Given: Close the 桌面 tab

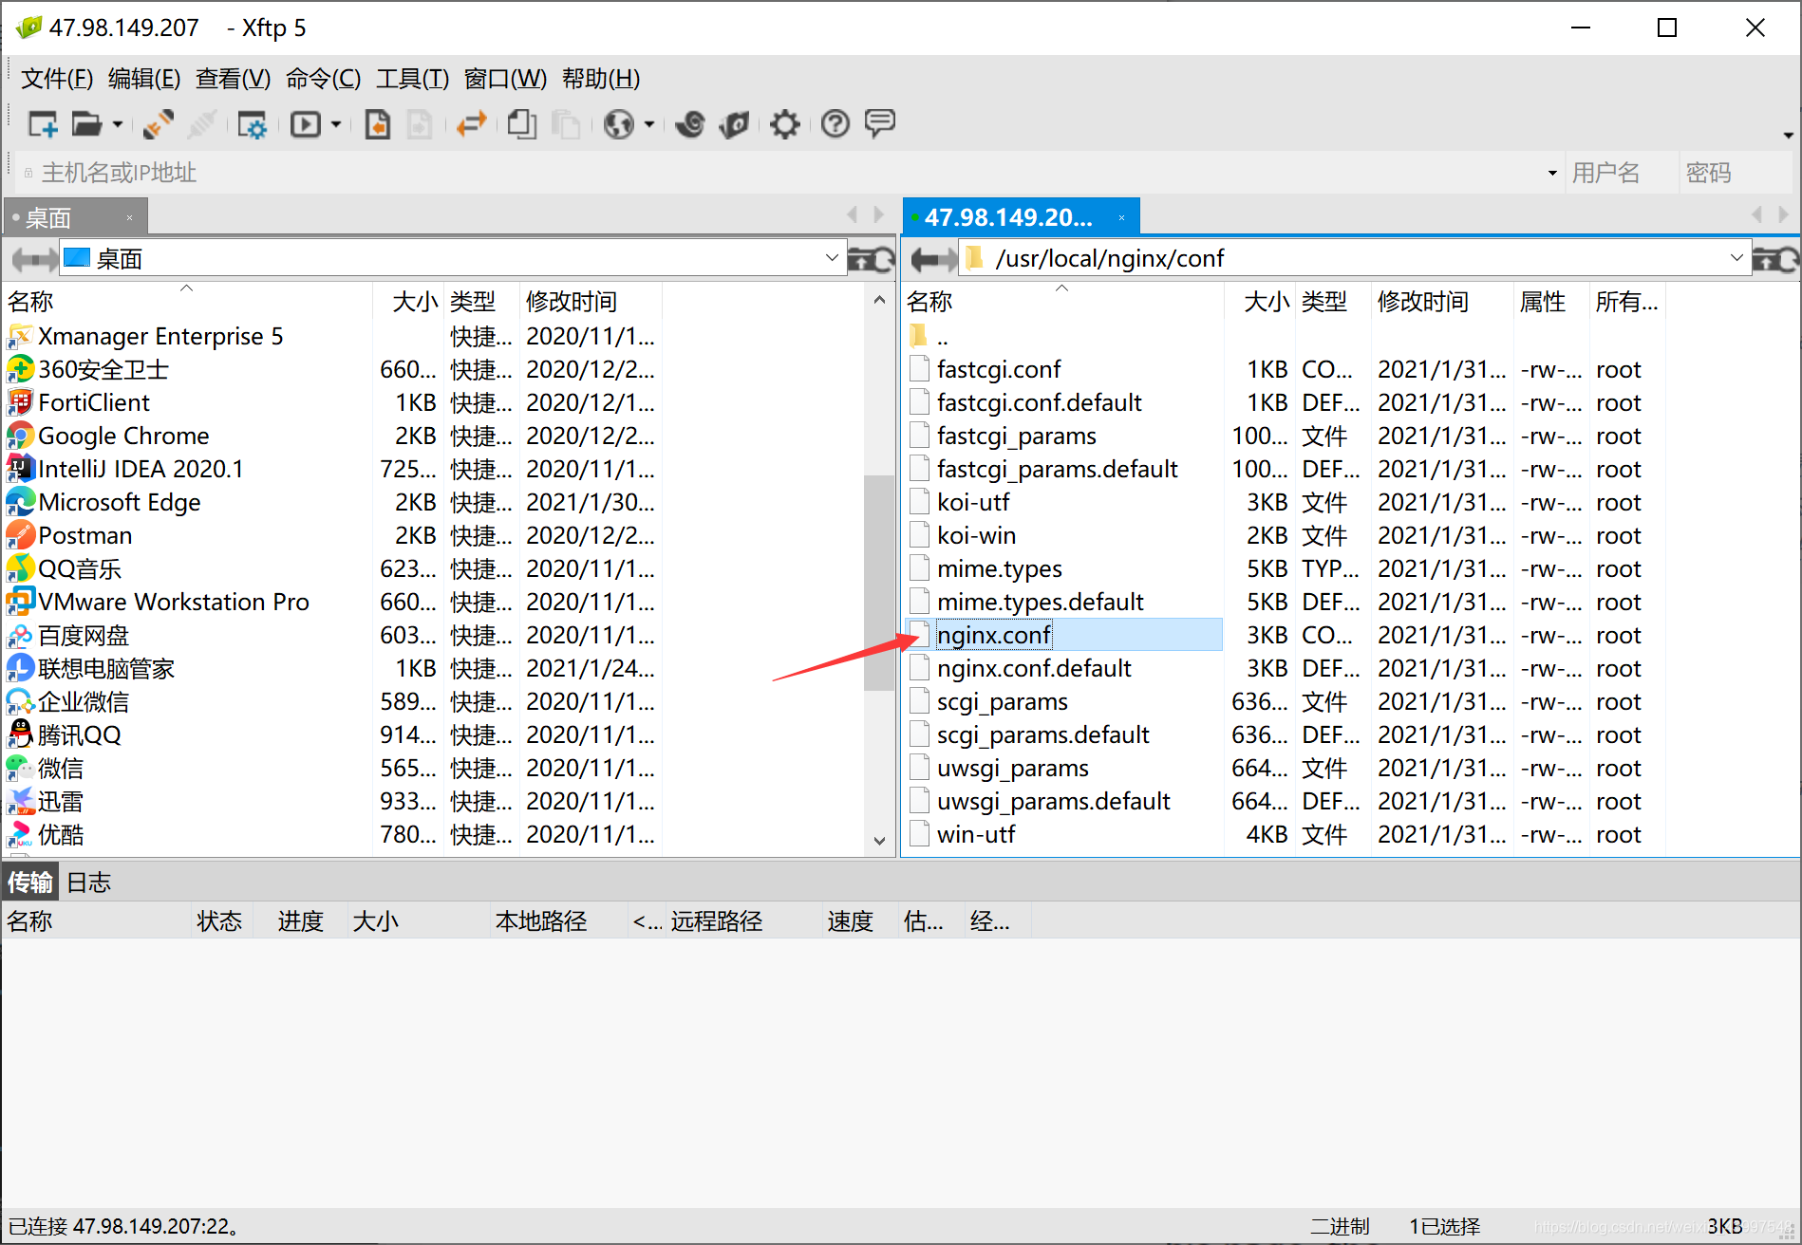Looking at the screenshot, I should tap(130, 218).
